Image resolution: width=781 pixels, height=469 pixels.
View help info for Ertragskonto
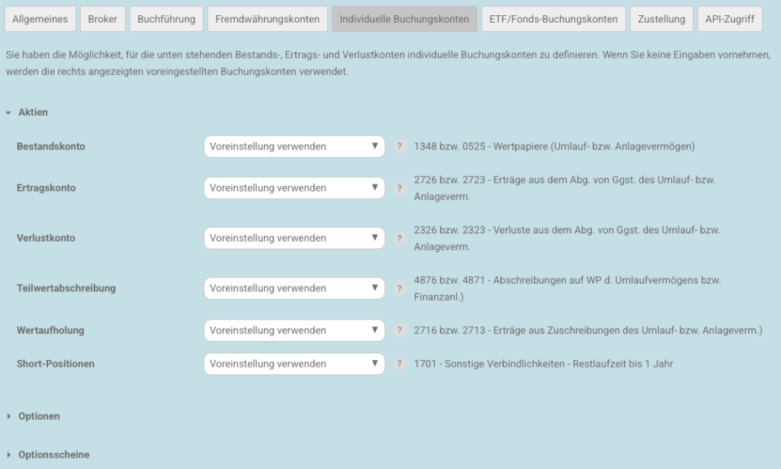click(x=400, y=188)
